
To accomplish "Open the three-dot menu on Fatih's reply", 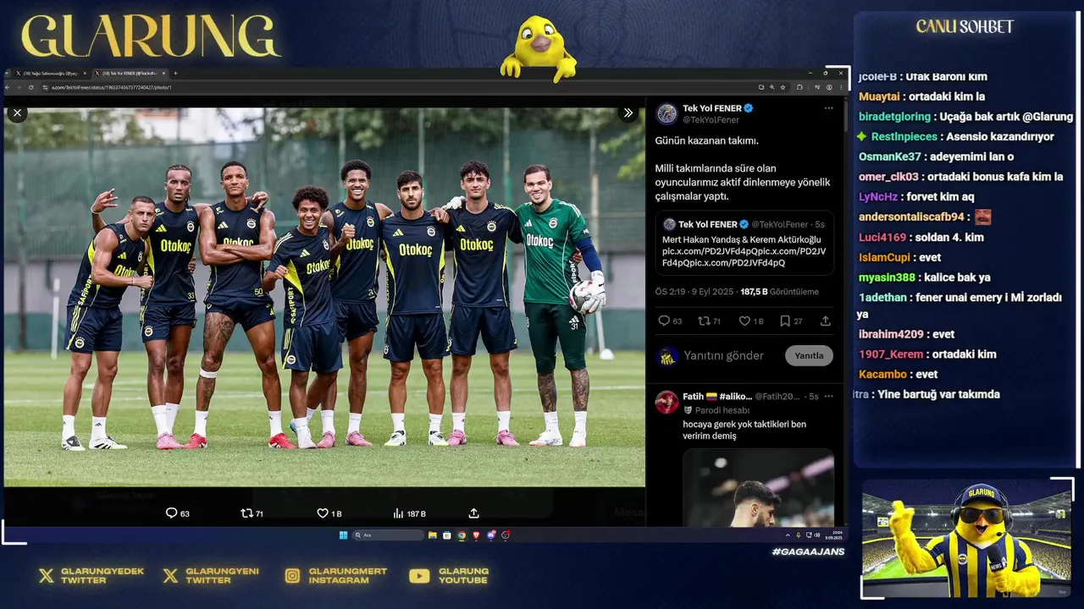I will point(828,396).
